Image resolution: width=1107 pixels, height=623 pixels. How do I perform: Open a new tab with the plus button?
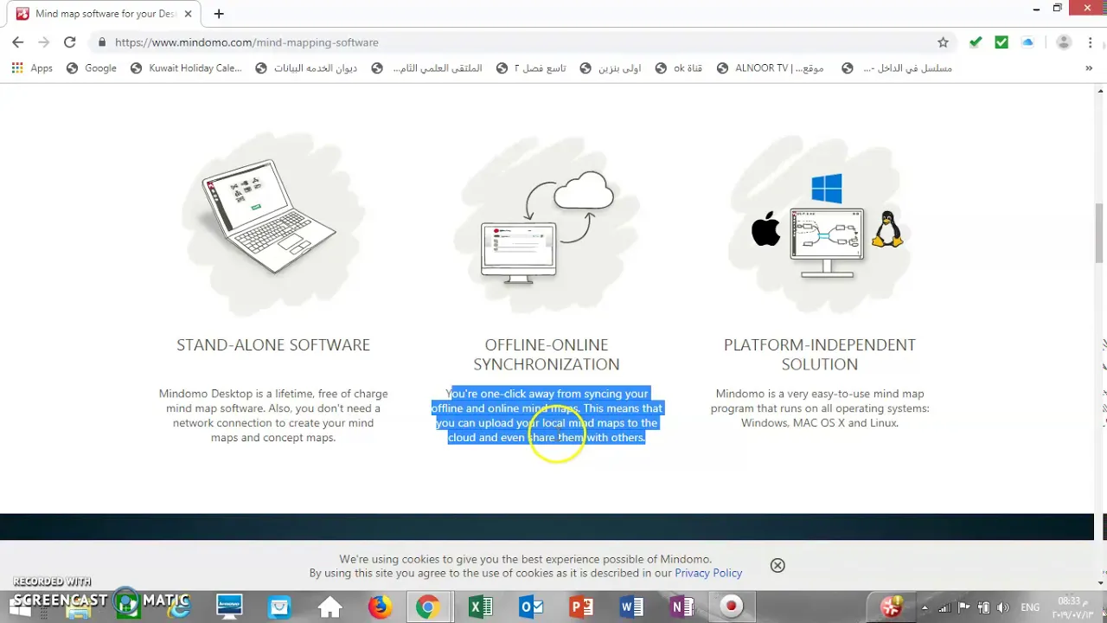(219, 14)
